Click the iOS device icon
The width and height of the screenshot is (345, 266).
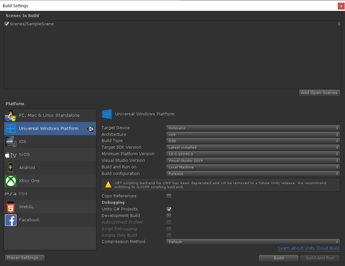coord(10,142)
